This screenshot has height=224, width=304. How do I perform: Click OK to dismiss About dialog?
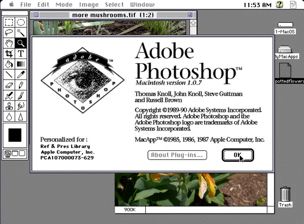point(238,155)
